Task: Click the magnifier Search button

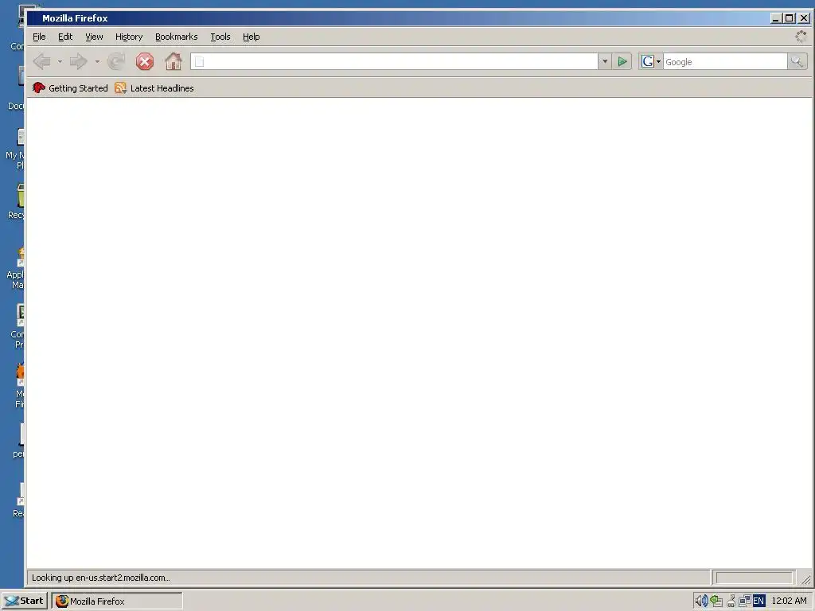Action: [797, 62]
